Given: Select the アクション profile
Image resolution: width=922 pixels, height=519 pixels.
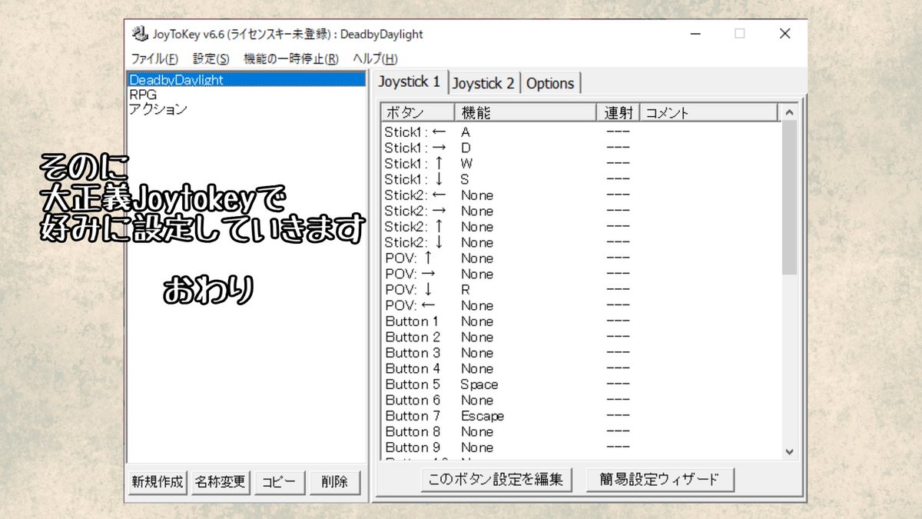Looking at the screenshot, I should pyautogui.click(x=247, y=109).
